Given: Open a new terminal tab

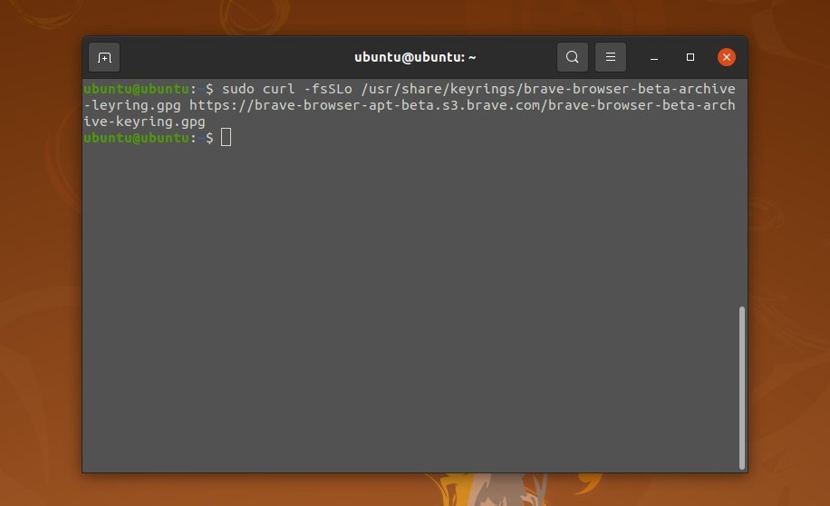Looking at the screenshot, I should (104, 57).
